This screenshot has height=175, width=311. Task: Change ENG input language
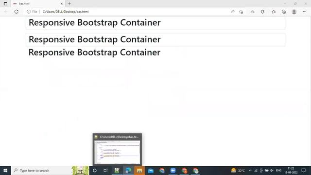[x=278, y=171]
